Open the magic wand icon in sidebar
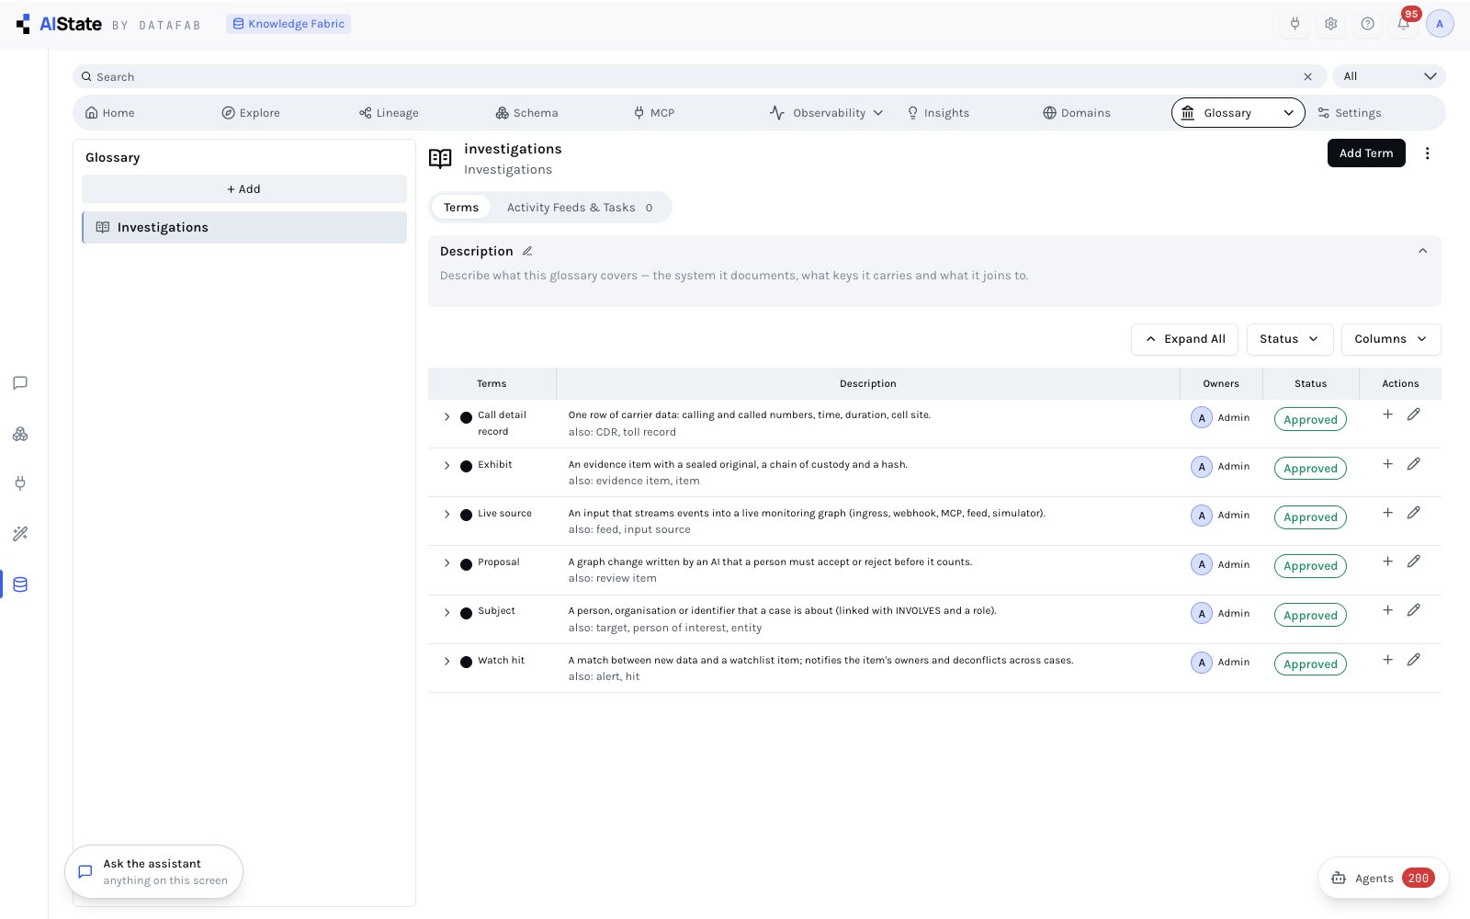This screenshot has width=1470, height=919. (x=20, y=534)
